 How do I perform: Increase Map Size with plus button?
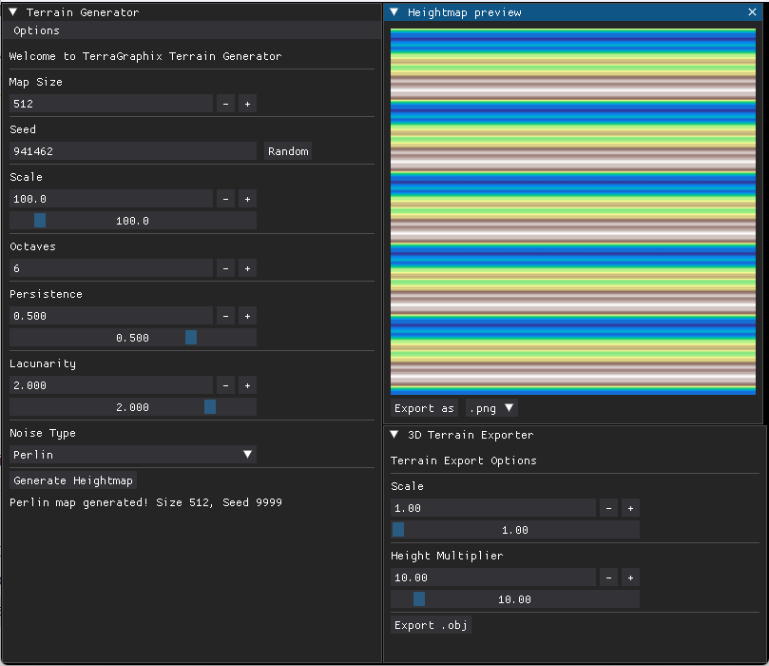pos(248,104)
